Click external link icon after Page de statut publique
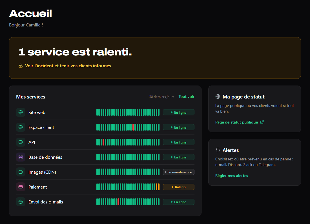The width and height of the screenshot is (310, 224). tap(262, 122)
